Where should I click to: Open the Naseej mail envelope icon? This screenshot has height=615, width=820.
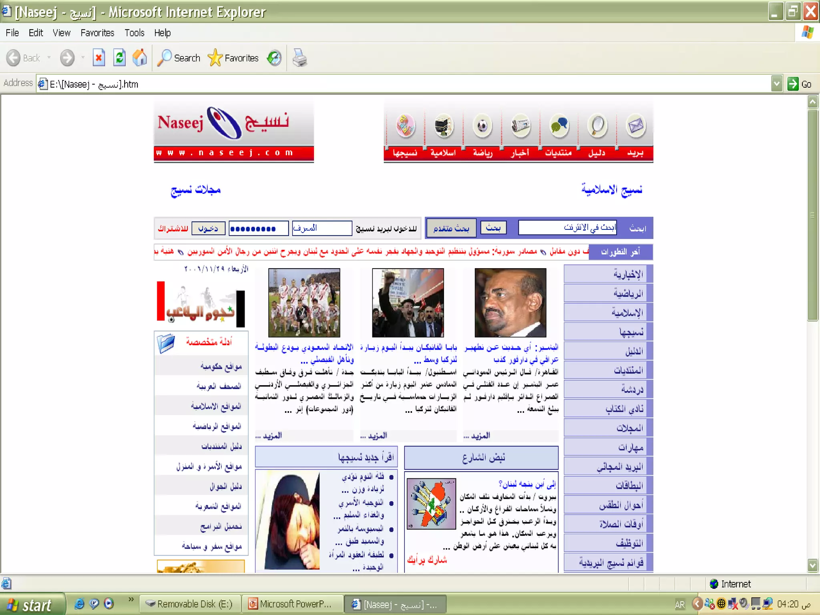coord(635,126)
